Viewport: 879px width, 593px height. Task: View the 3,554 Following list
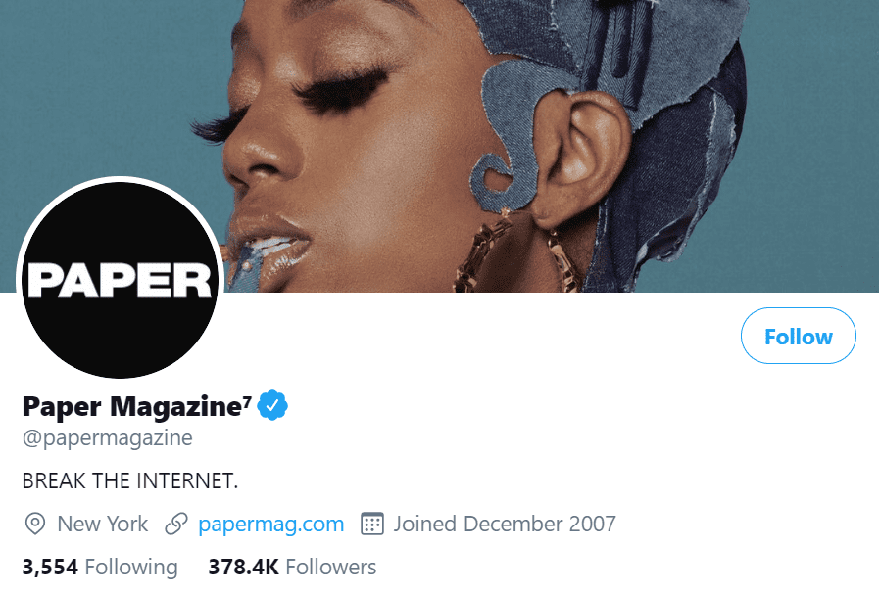coord(100,567)
